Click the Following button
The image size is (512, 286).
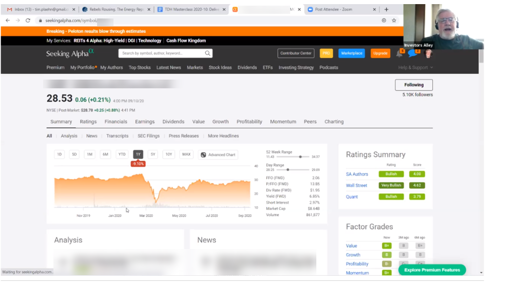(414, 85)
